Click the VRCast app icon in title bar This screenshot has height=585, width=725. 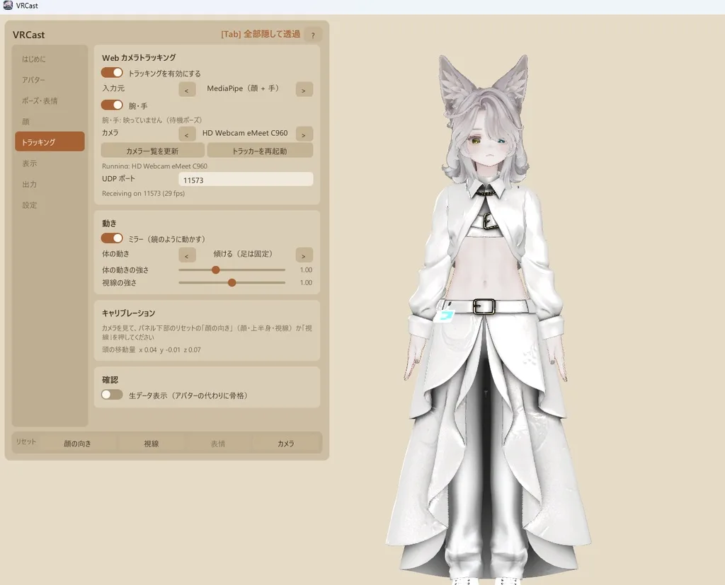(8, 5)
